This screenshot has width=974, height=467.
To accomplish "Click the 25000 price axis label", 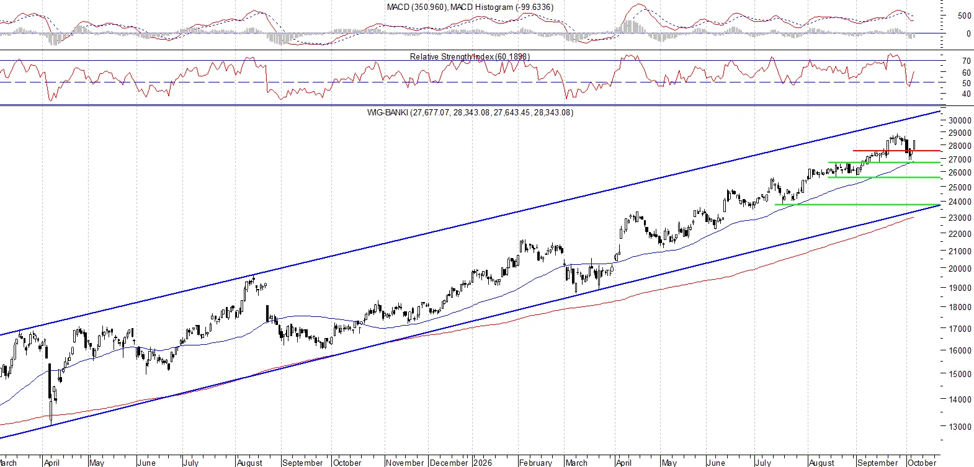I will pyautogui.click(x=960, y=187).
